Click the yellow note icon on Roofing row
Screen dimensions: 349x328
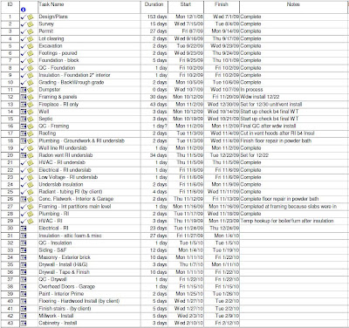coord(31,133)
